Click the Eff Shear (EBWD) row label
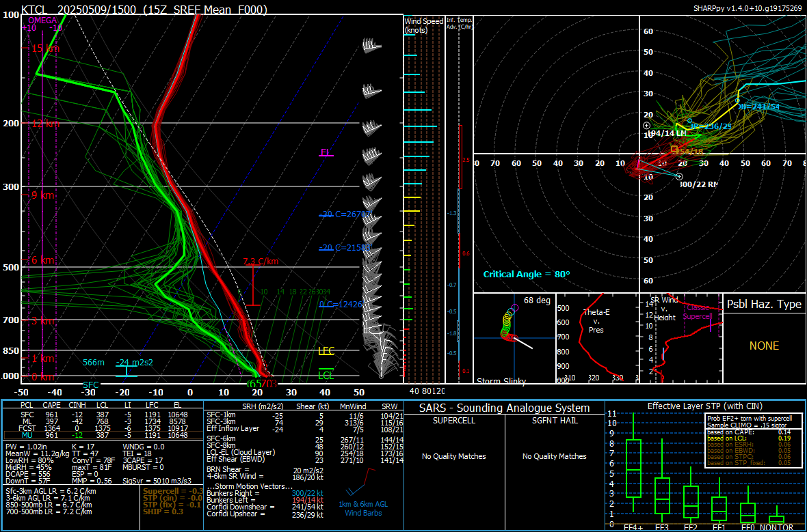This screenshot has width=807, height=532. pos(236,459)
